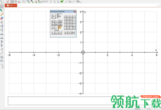This screenshot has height=110, width=161.
Task: Click the Pg Dn key on keypad
Action: pos(60,24)
